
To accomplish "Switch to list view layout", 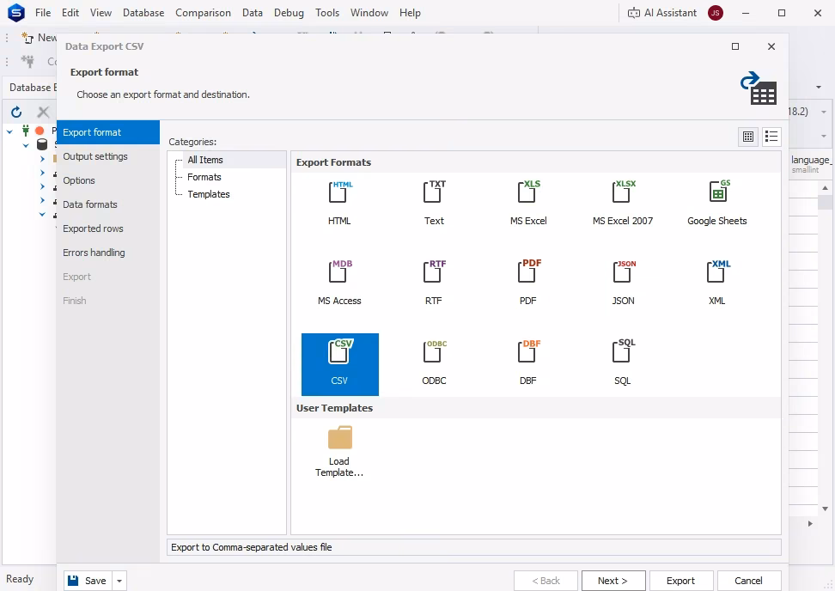I will coord(771,137).
